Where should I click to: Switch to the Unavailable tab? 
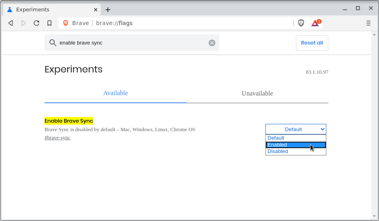257,93
